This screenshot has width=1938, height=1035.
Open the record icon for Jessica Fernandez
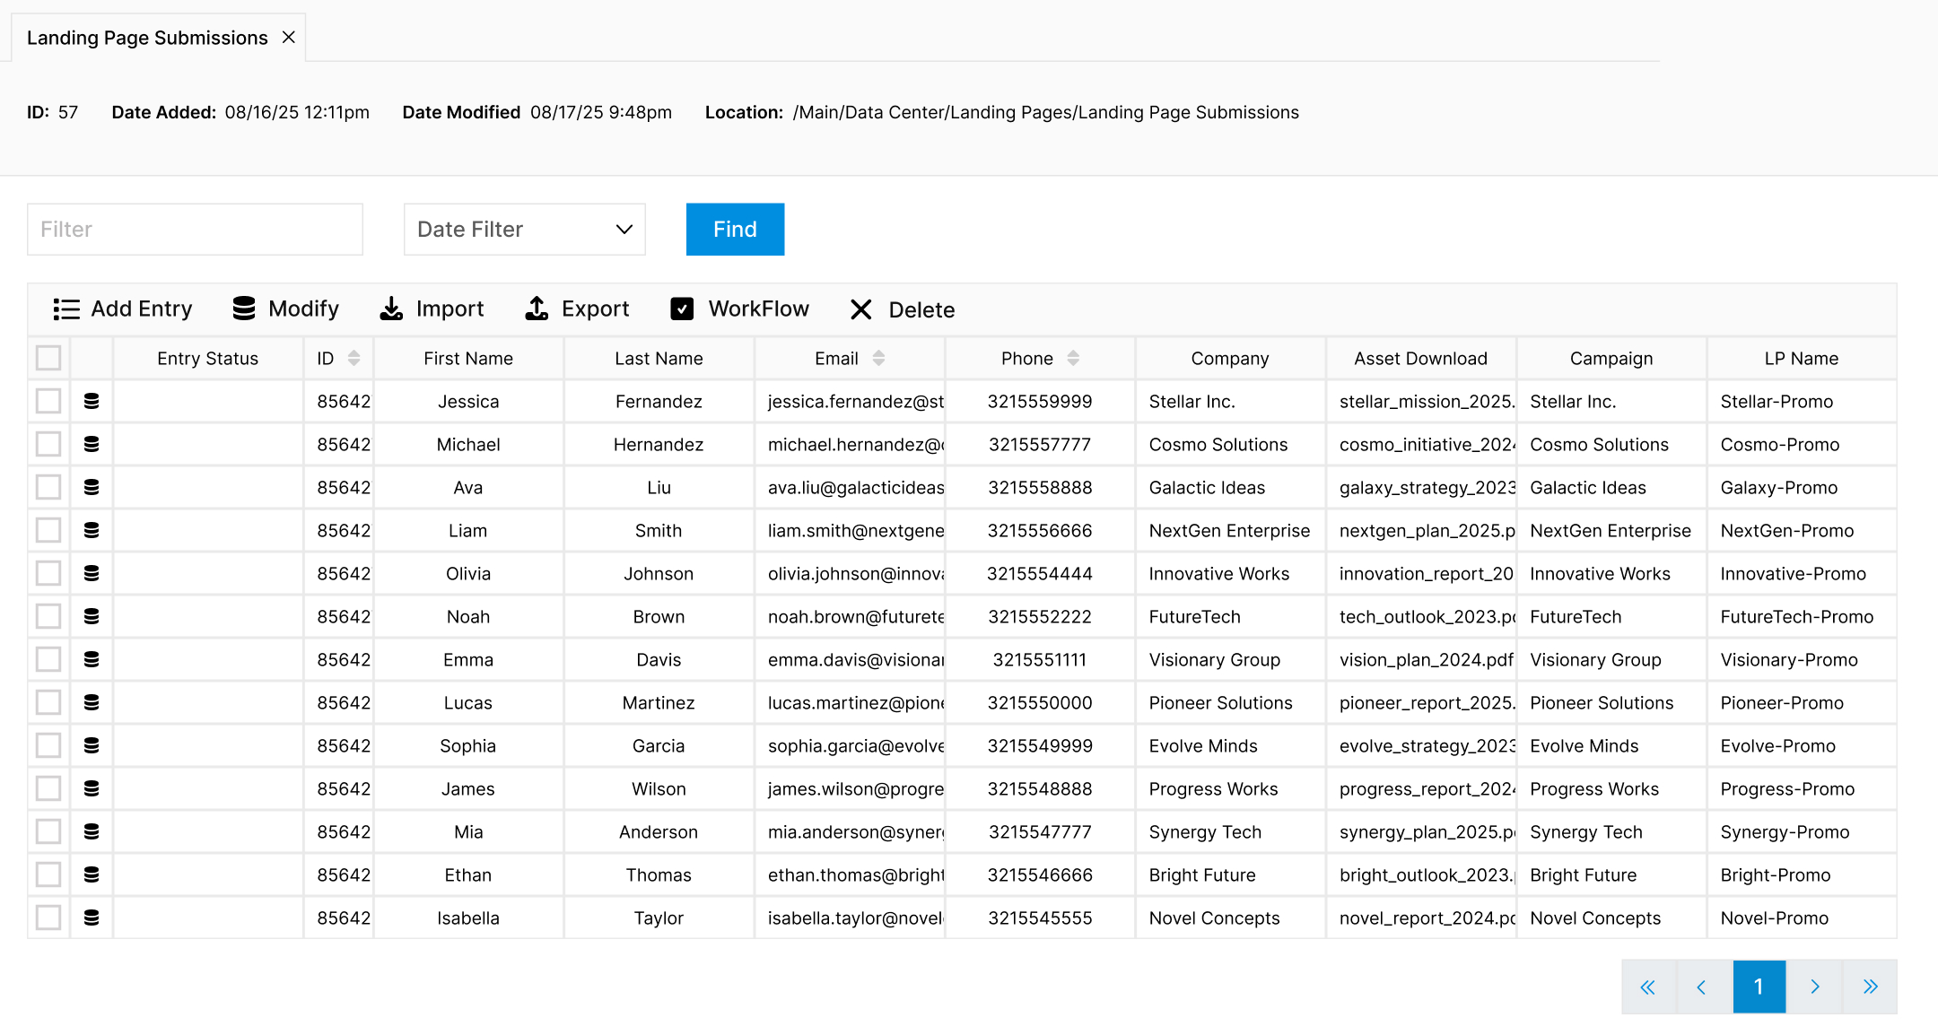[92, 401]
